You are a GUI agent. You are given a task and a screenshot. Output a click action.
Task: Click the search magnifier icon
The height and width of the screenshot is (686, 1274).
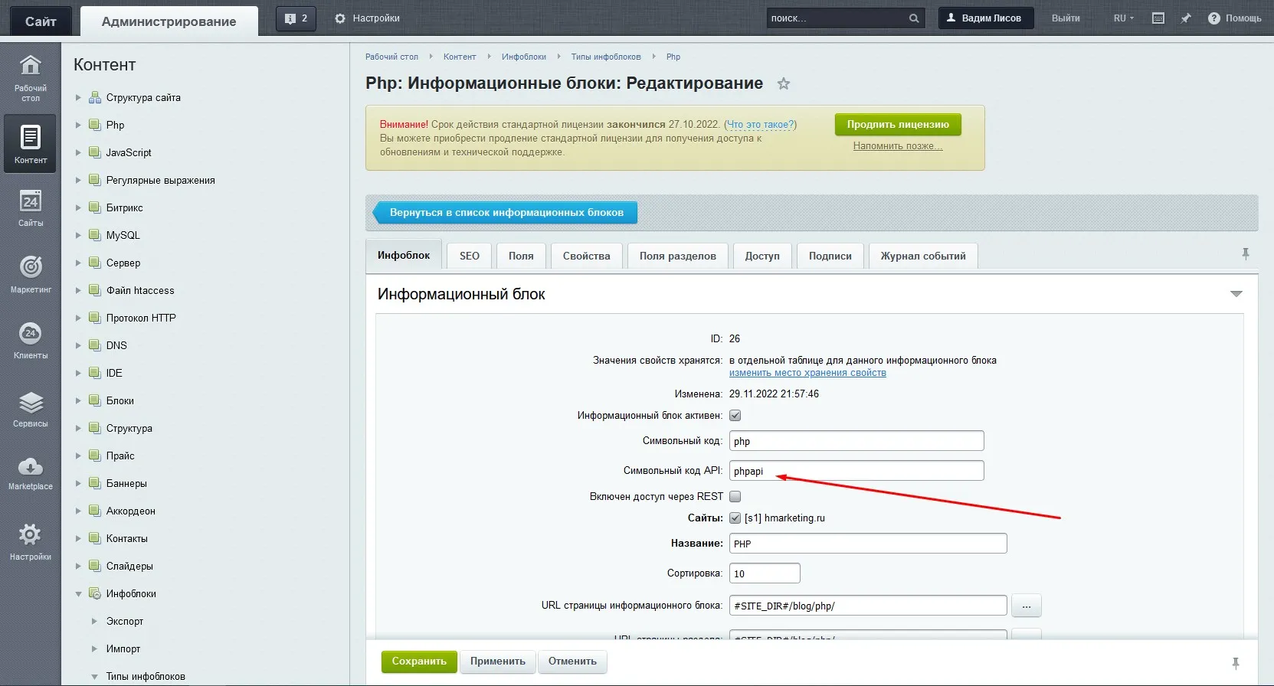tap(914, 18)
